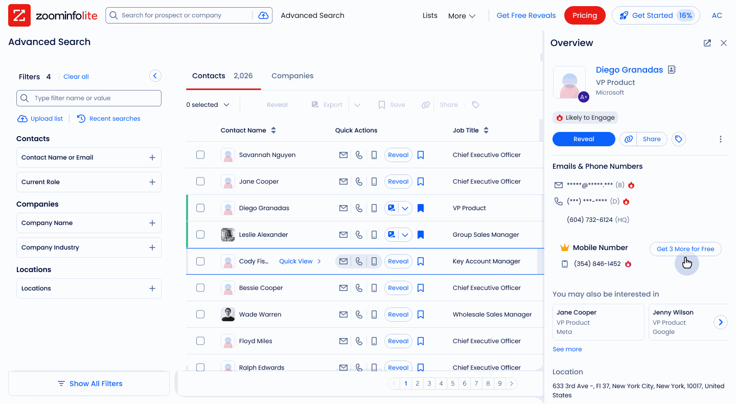Image resolution: width=736 pixels, height=404 pixels.
Task: Click phone icon for Jane Cooper
Action: click(359, 182)
